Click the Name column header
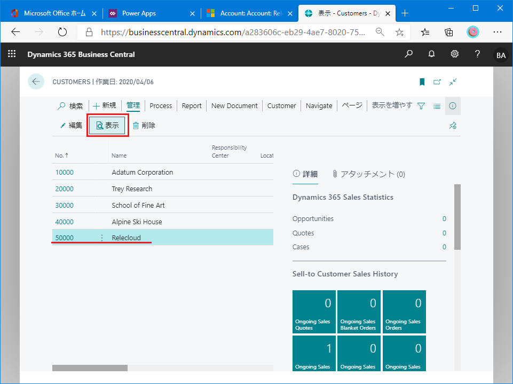 119,156
